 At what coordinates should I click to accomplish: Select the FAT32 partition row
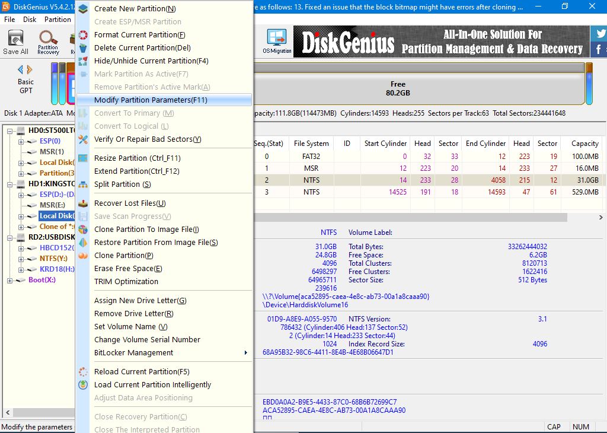click(x=311, y=157)
